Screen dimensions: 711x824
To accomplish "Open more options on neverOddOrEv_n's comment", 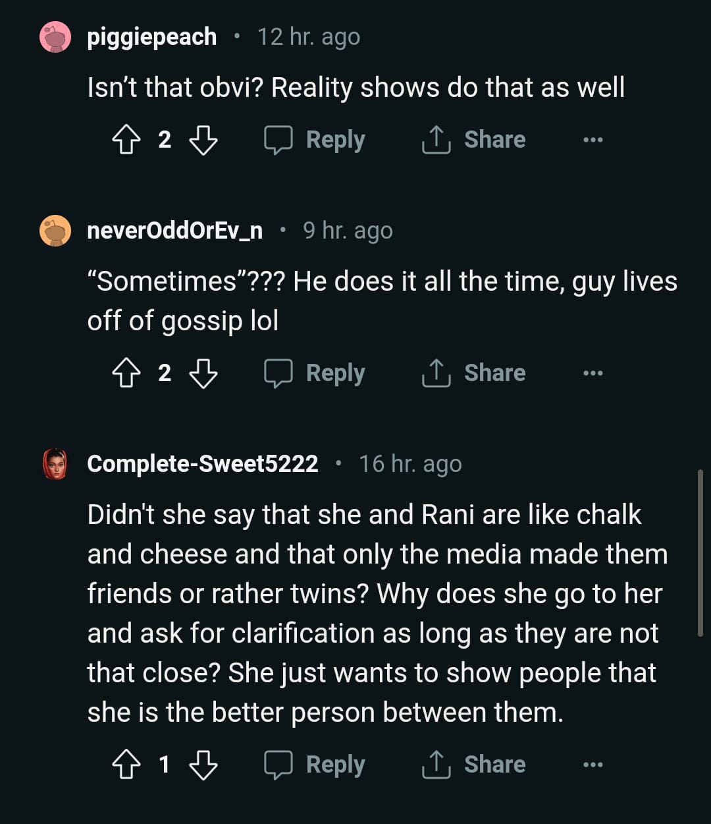I will pyautogui.click(x=592, y=373).
